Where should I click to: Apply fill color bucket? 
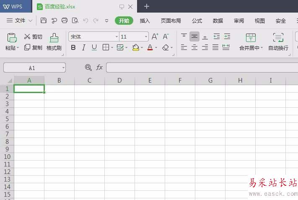(135, 47)
